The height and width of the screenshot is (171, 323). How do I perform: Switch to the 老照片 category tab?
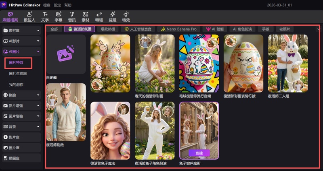tap(285, 29)
